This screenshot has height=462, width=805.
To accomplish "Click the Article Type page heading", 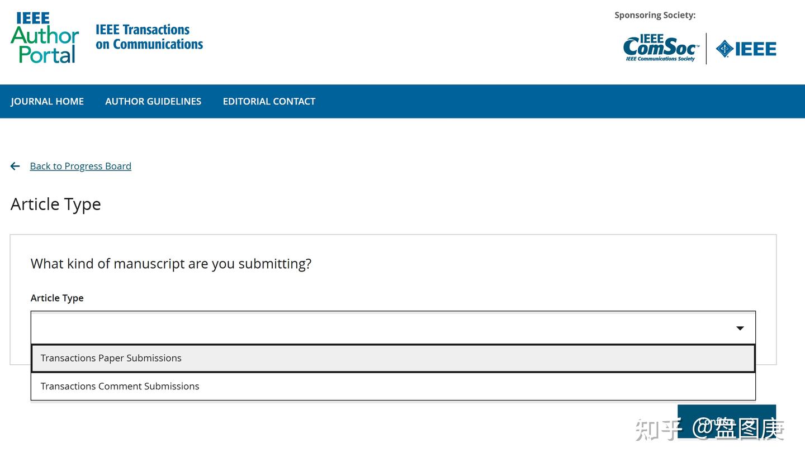I will point(55,204).
